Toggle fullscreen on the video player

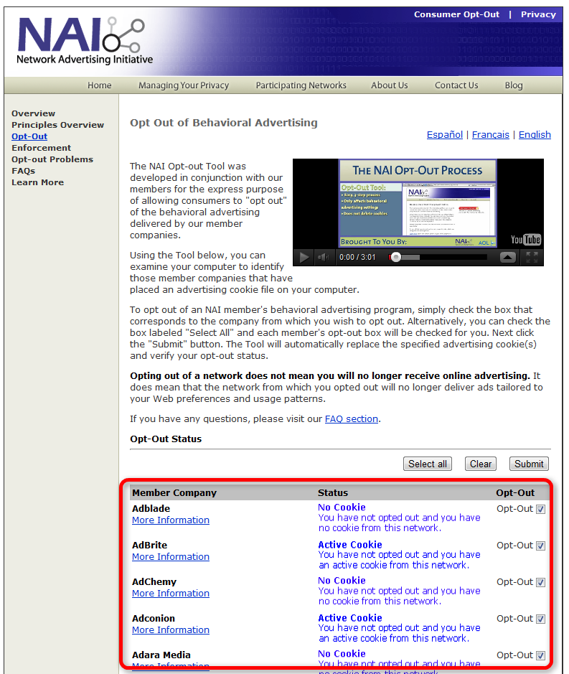tap(532, 257)
